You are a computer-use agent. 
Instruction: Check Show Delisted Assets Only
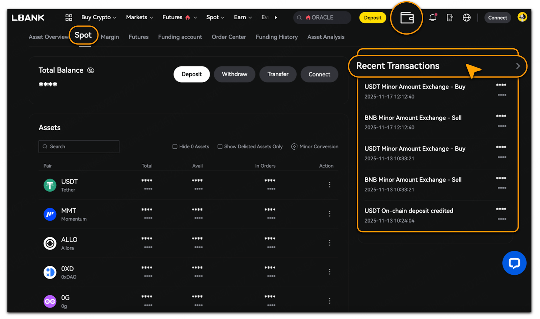click(220, 147)
